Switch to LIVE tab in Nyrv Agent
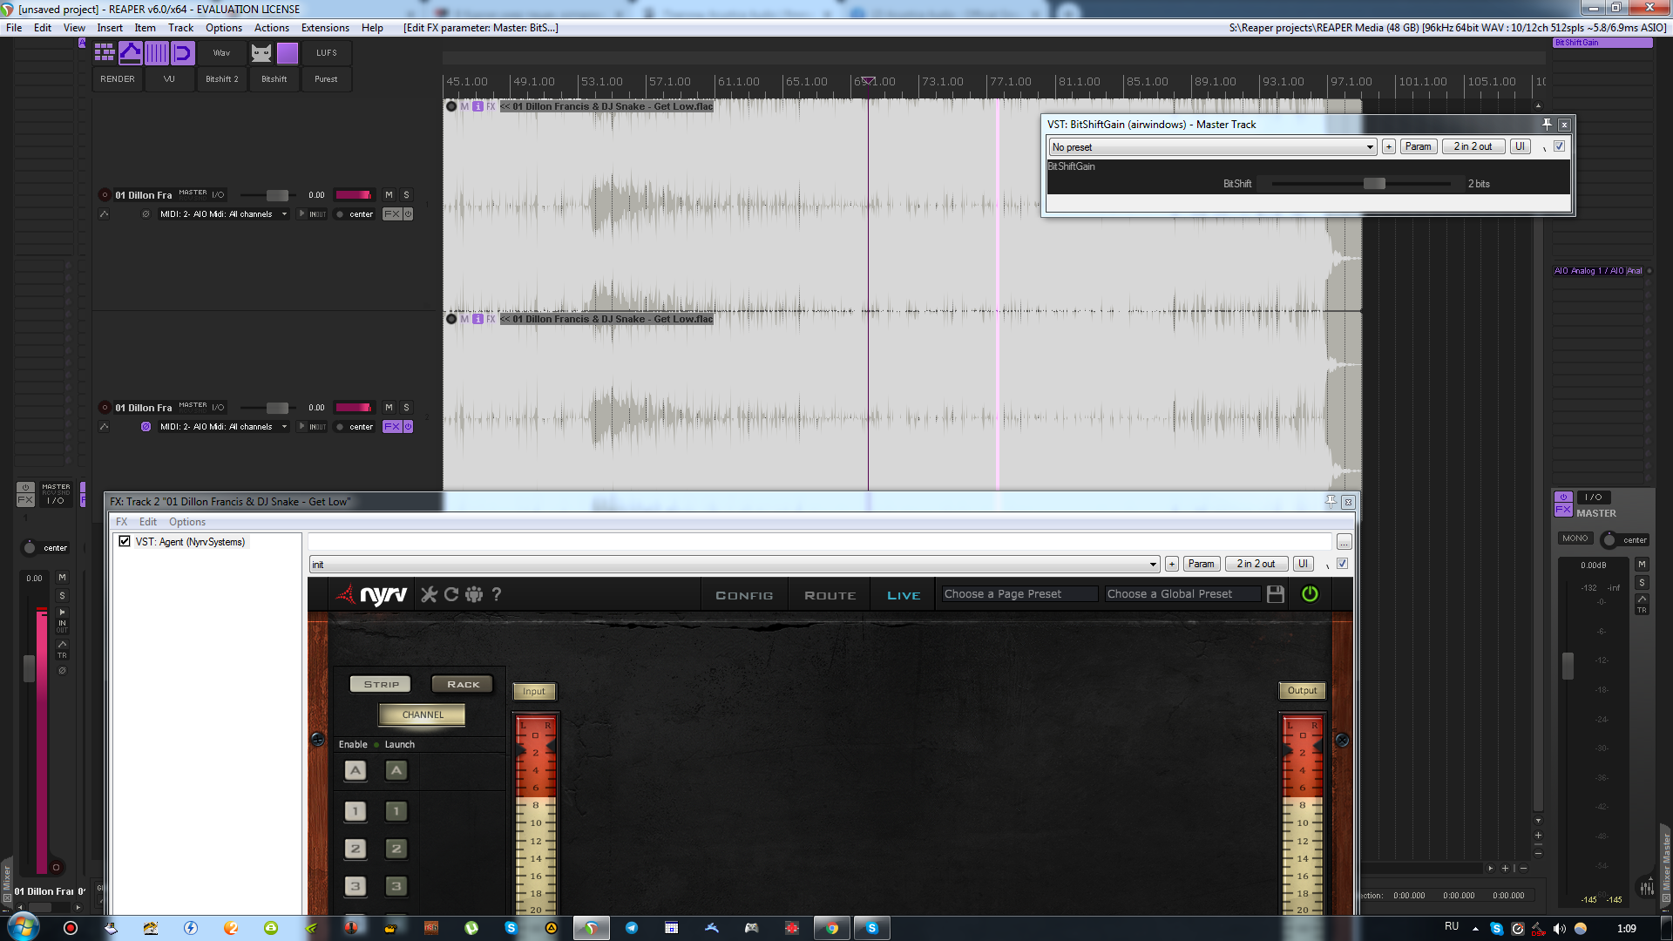This screenshot has height=941, width=1673. 904,595
